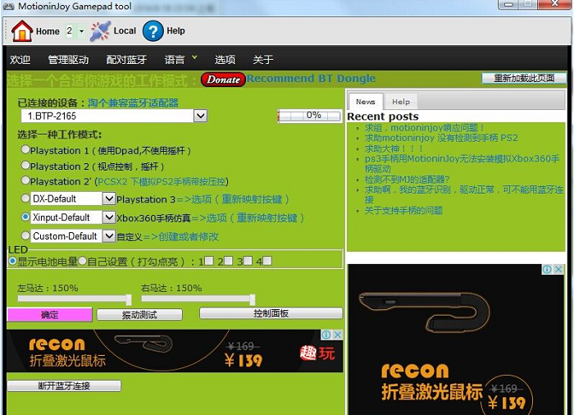Image resolution: width=574 pixels, height=415 pixels.
Task: Check LED checkbox 4
Action: [267, 261]
